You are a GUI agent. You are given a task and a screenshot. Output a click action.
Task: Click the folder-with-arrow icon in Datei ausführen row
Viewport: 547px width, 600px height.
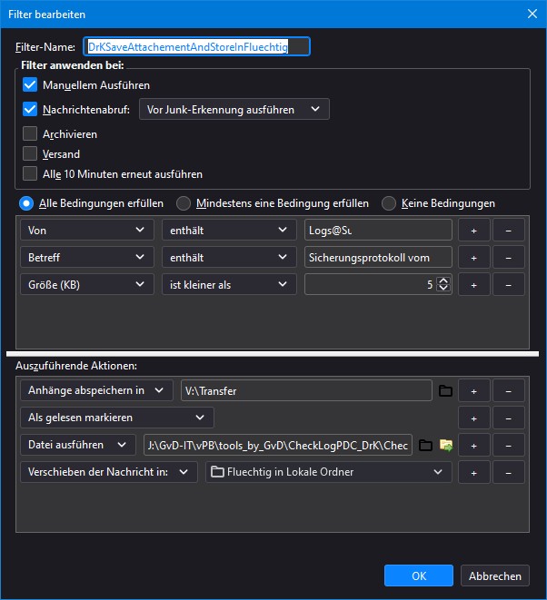pyautogui.click(x=446, y=445)
